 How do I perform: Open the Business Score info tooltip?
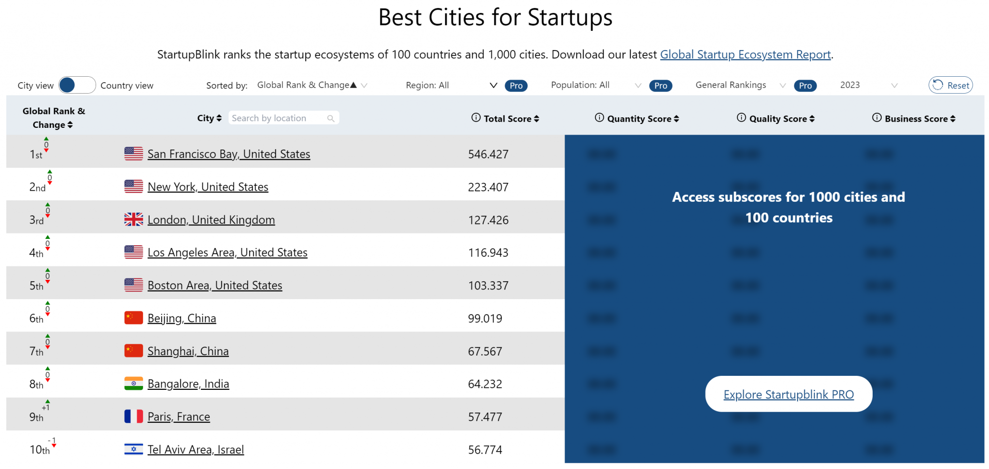tap(877, 118)
